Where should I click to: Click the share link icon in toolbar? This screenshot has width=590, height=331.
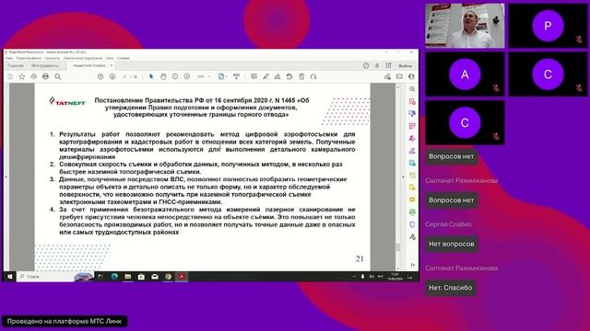click(x=387, y=76)
